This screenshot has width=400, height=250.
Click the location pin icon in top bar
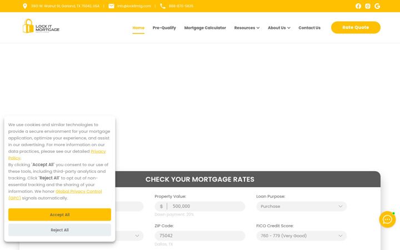pos(25,6)
